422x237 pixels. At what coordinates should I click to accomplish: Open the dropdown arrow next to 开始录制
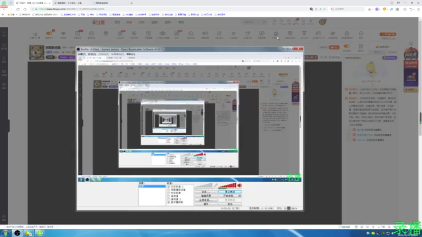tap(240, 196)
